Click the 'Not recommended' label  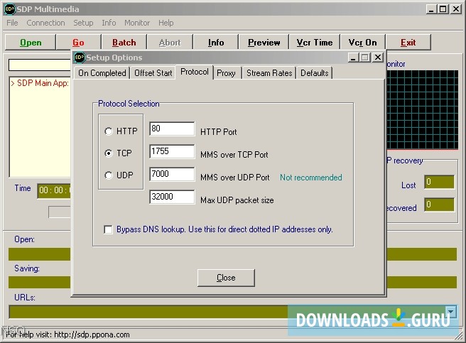(311, 178)
